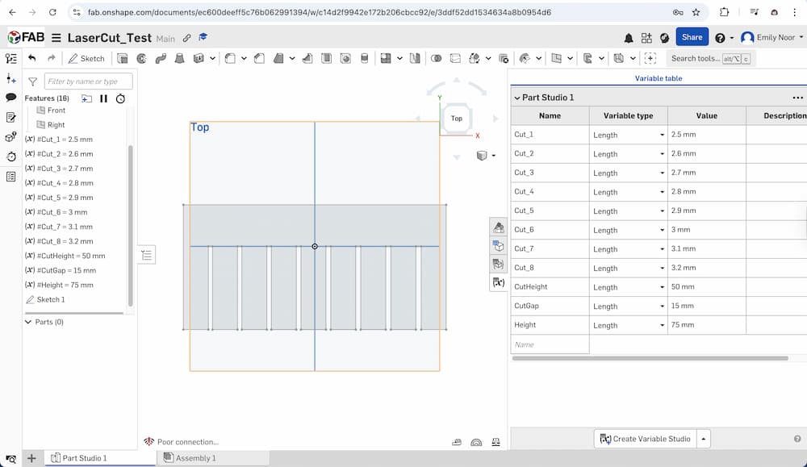807x467 pixels.
Task: Select the Draft tool
Action: pos(278,59)
